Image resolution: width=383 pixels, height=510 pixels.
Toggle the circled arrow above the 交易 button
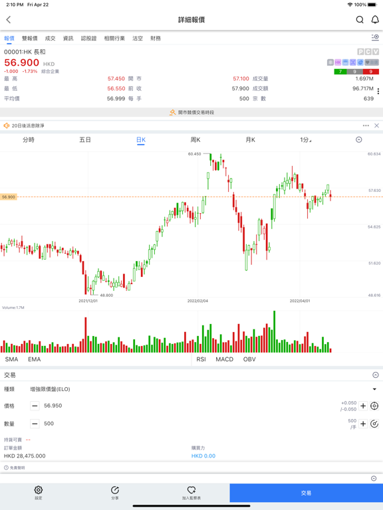click(x=374, y=478)
